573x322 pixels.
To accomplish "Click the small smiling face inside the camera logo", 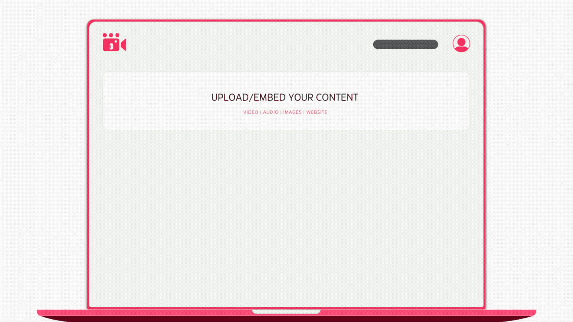I will coord(111,46).
